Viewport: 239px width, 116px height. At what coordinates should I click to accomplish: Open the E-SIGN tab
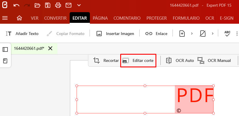pos(227,18)
